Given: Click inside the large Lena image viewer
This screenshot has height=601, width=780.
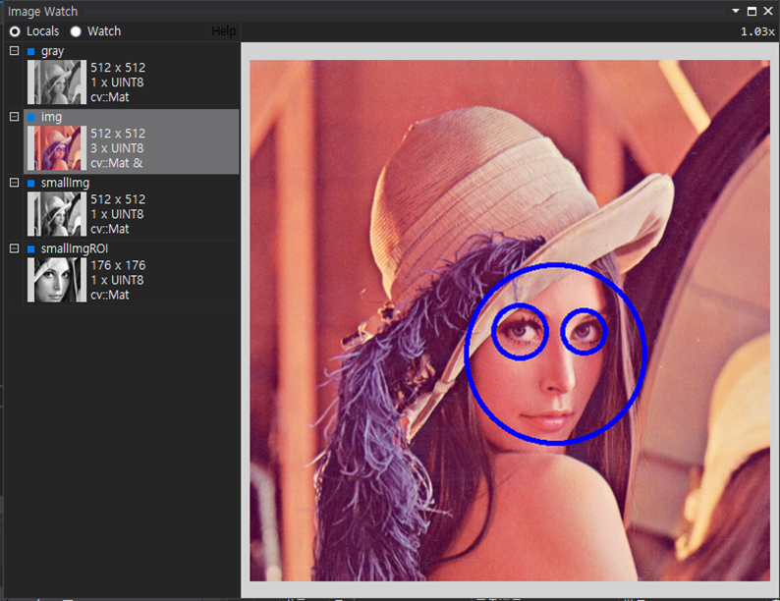Looking at the screenshot, I should (x=510, y=320).
